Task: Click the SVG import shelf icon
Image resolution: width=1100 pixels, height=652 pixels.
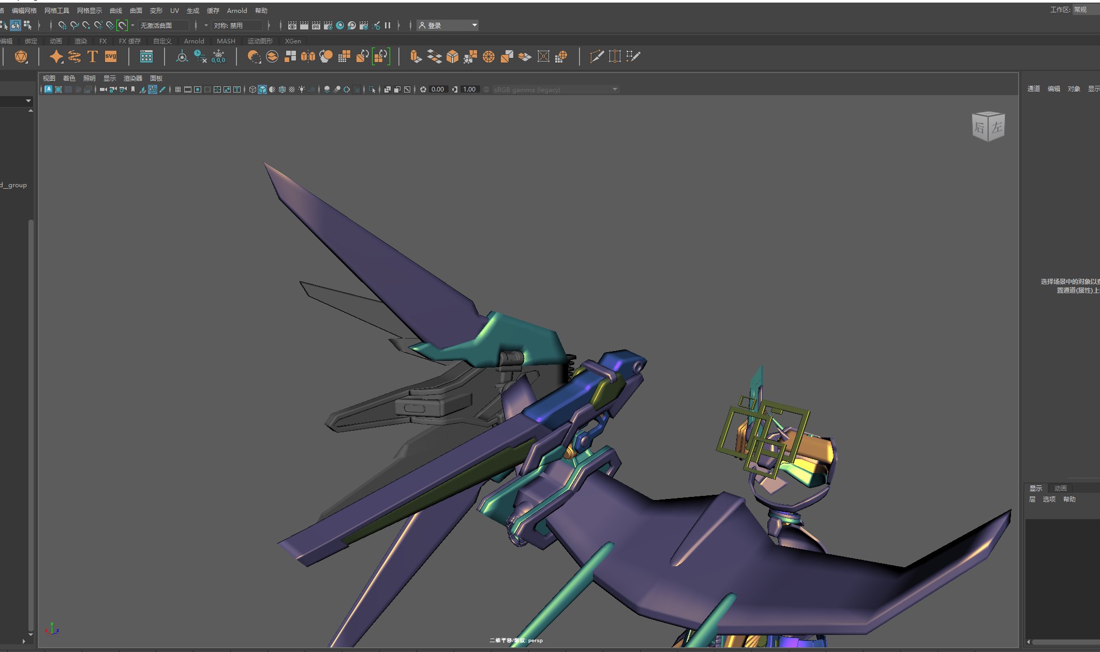Action: click(111, 57)
